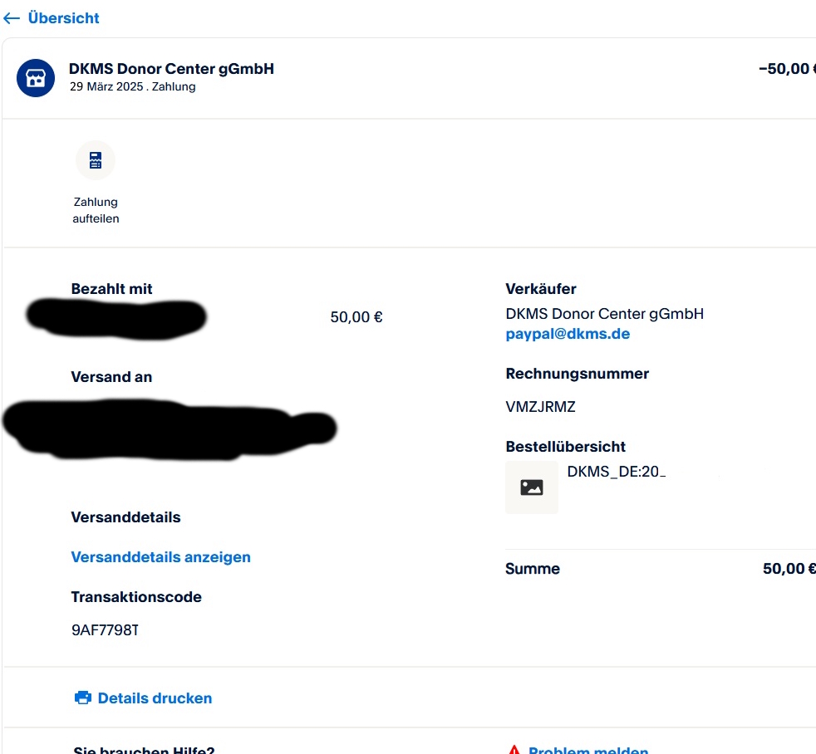
Task: Click the order image placeholder thumbnail
Action: [532, 487]
